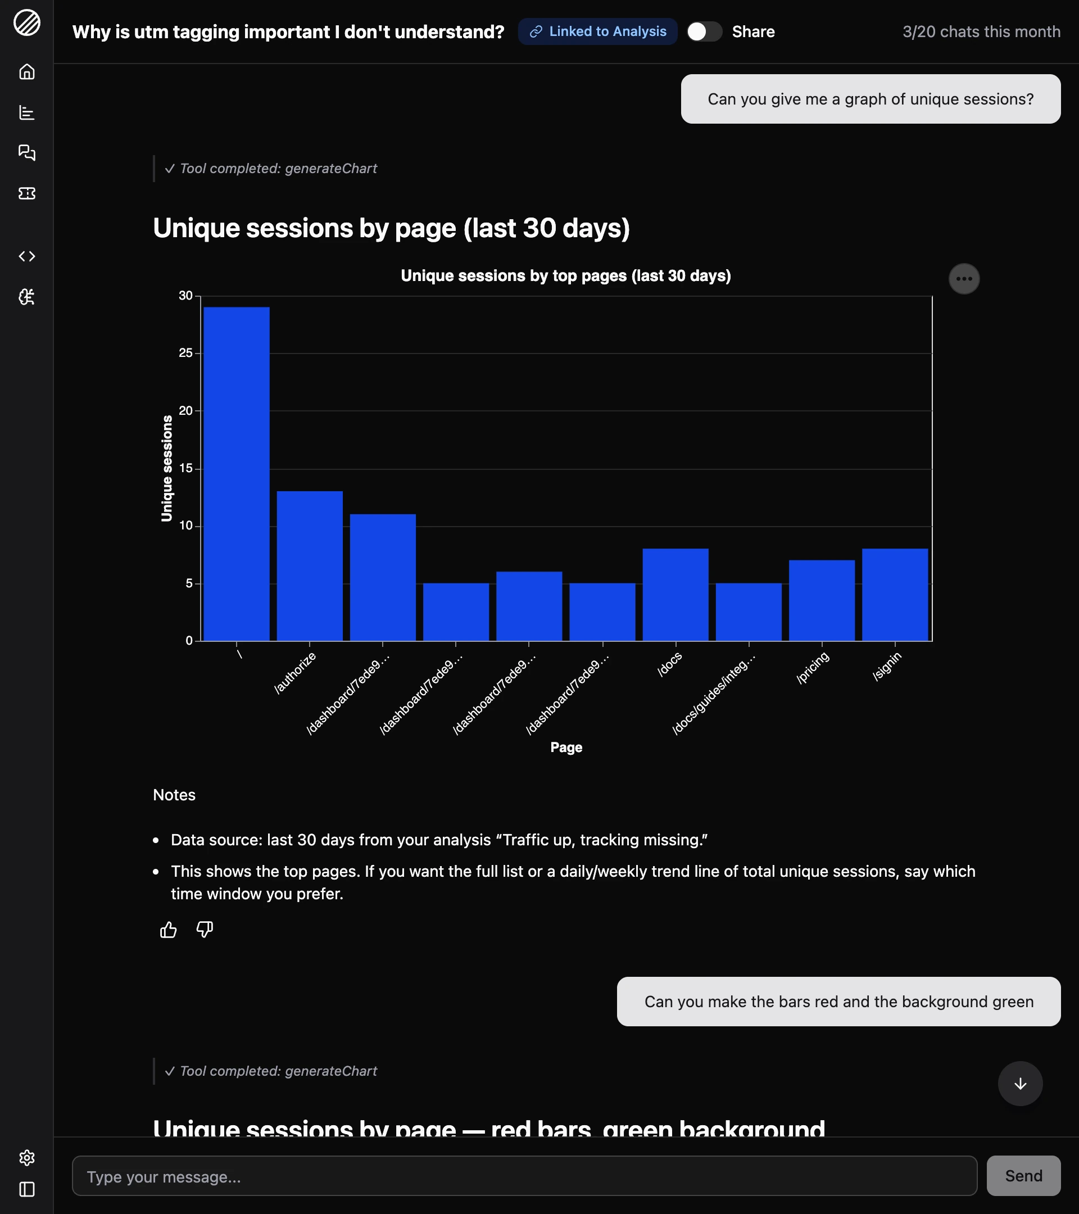Open the chart options ellipsis menu
1079x1214 pixels.
pyautogui.click(x=964, y=279)
